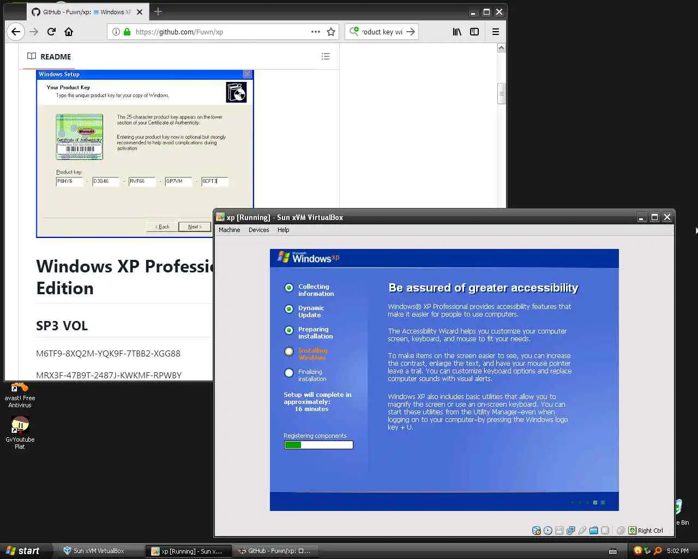Click the Installing Windows step radio

click(289, 352)
